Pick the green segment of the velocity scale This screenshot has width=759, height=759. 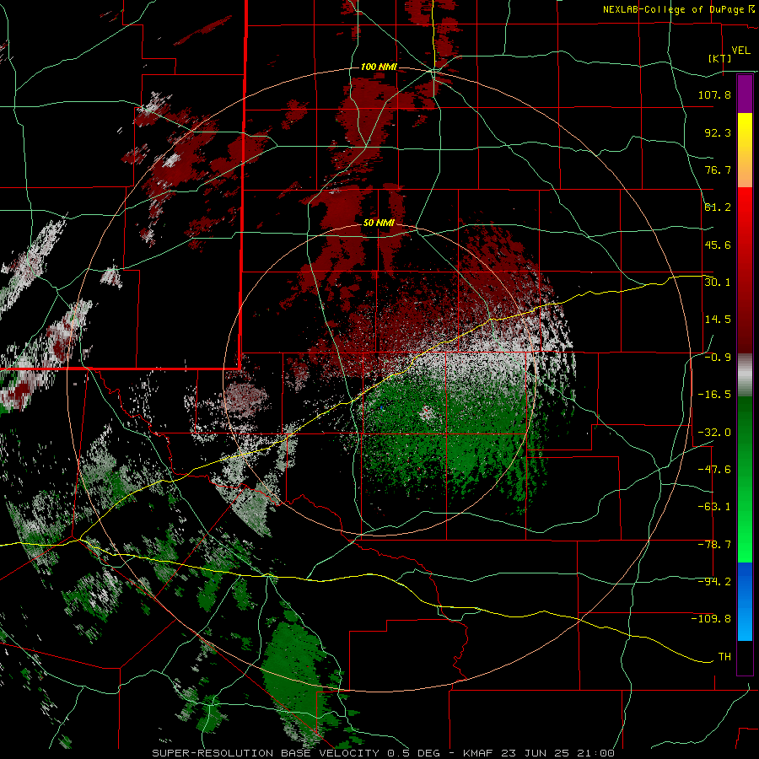tap(745, 479)
